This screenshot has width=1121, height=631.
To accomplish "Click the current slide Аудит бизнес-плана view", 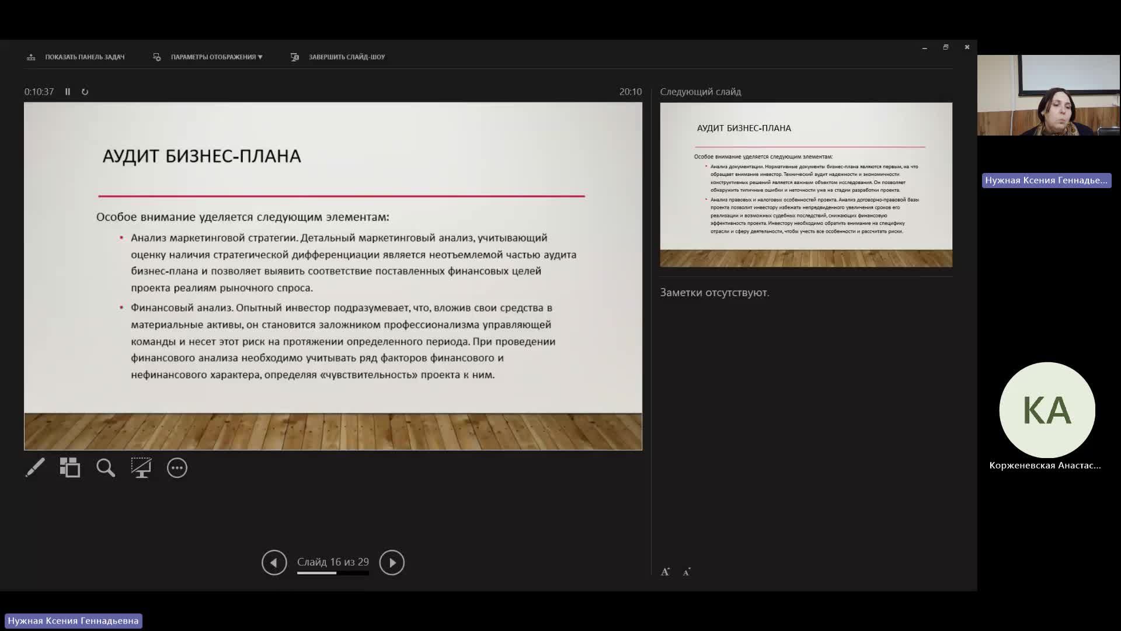I will coord(333,276).
